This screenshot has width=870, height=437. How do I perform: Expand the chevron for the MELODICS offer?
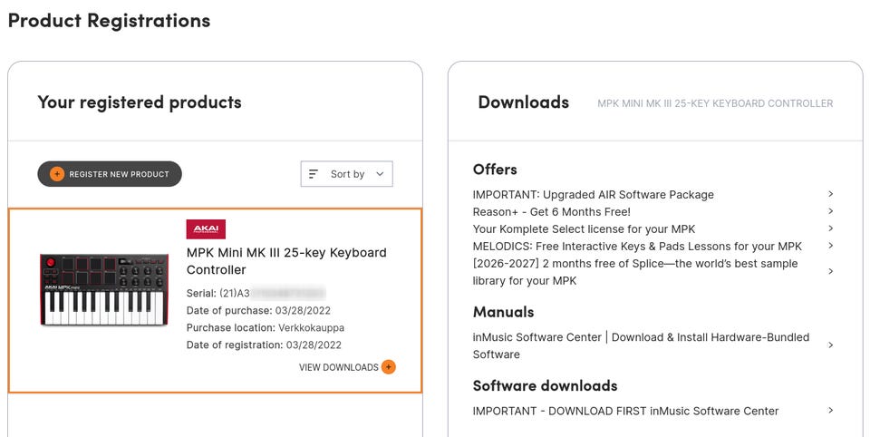point(831,246)
